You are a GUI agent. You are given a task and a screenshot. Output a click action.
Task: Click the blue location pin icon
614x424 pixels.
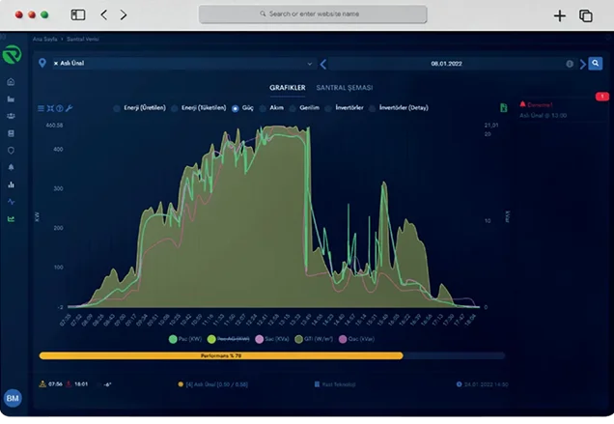pyautogui.click(x=42, y=63)
